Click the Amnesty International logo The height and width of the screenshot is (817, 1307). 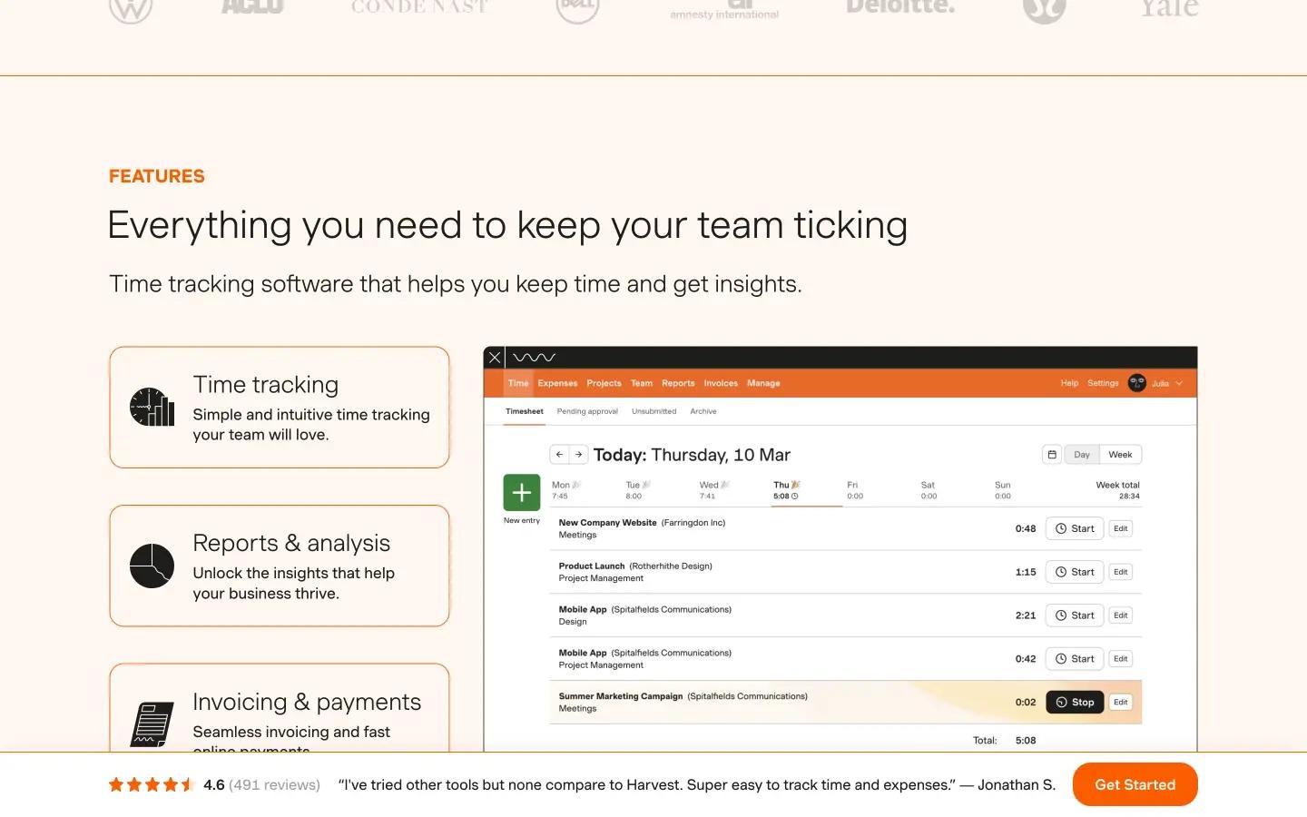pyautogui.click(x=724, y=9)
